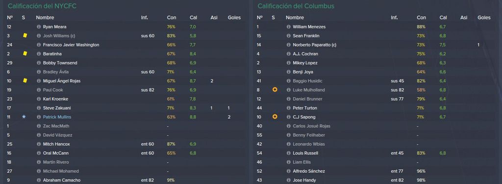Open the Calificación del NYCFC heading
This screenshot has height=184, width=502.
coord(42,6)
